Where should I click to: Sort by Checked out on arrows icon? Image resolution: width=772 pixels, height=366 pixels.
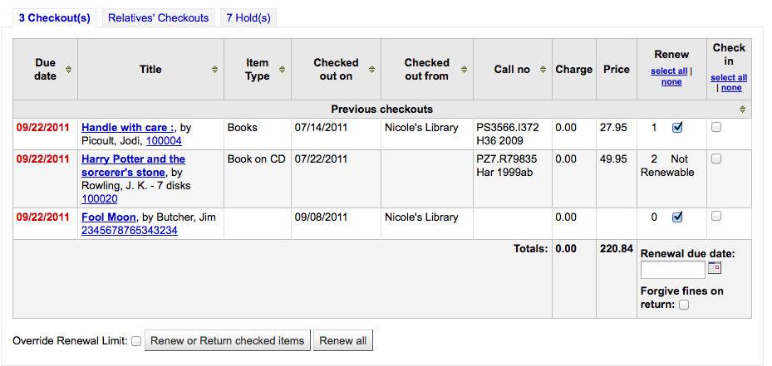pos(371,70)
